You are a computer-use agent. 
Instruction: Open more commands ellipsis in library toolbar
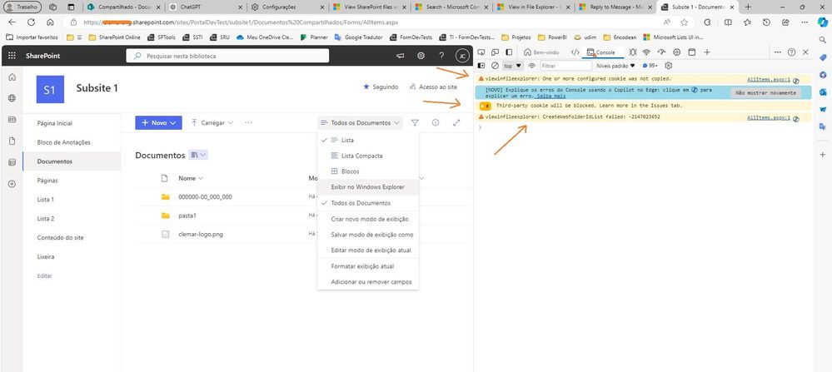[248, 122]
